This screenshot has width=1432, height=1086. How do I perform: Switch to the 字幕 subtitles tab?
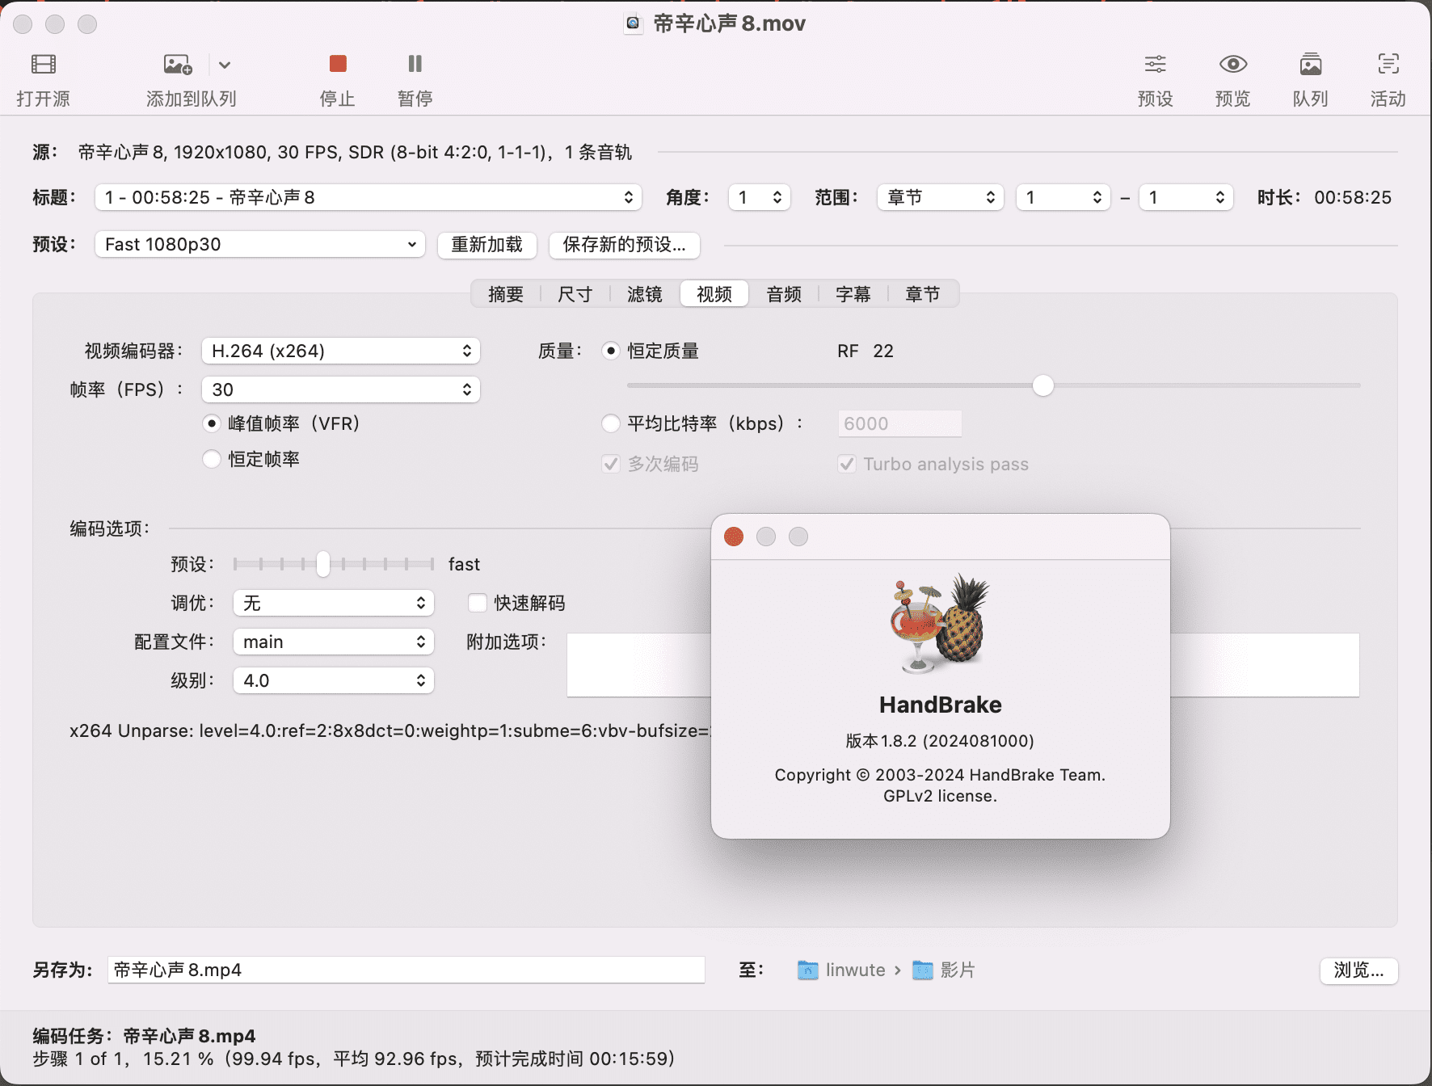tap(853, 294)
